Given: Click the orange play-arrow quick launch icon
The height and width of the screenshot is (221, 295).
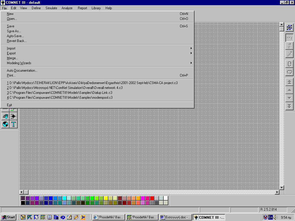Looking at the screenshot, I should tap(83, 217).
